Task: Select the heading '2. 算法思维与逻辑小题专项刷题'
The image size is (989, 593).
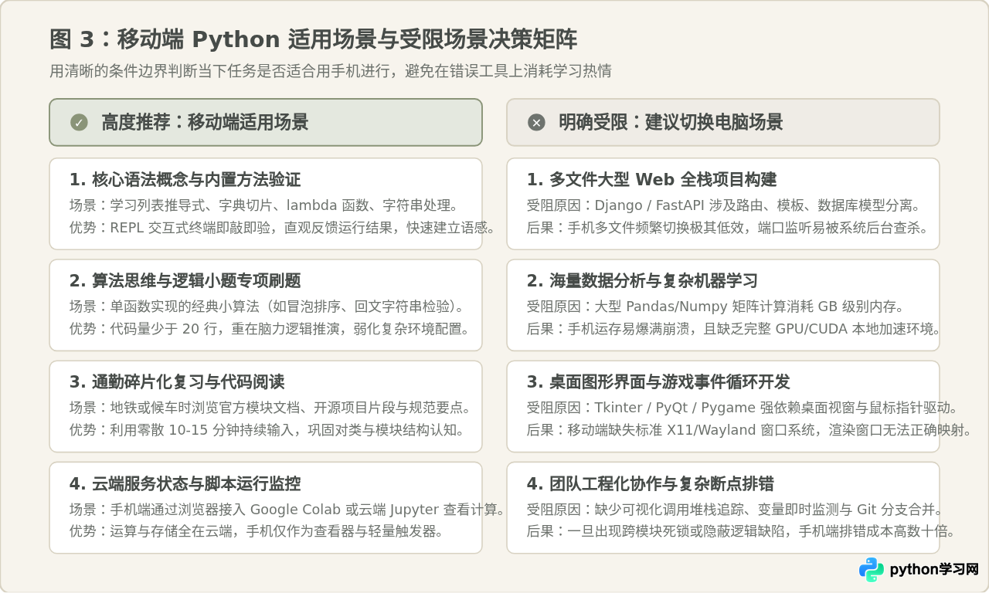Action: 185,281
